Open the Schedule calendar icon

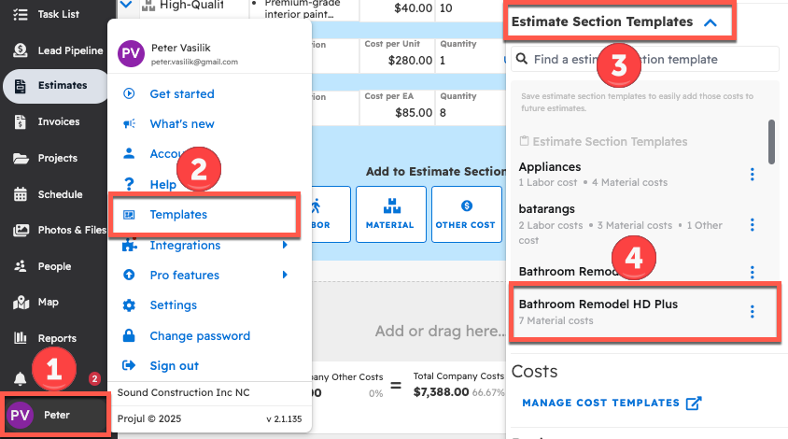click(x=20, y=194)
